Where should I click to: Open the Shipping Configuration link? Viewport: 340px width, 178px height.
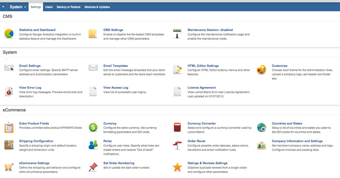(x=36, y=141)
